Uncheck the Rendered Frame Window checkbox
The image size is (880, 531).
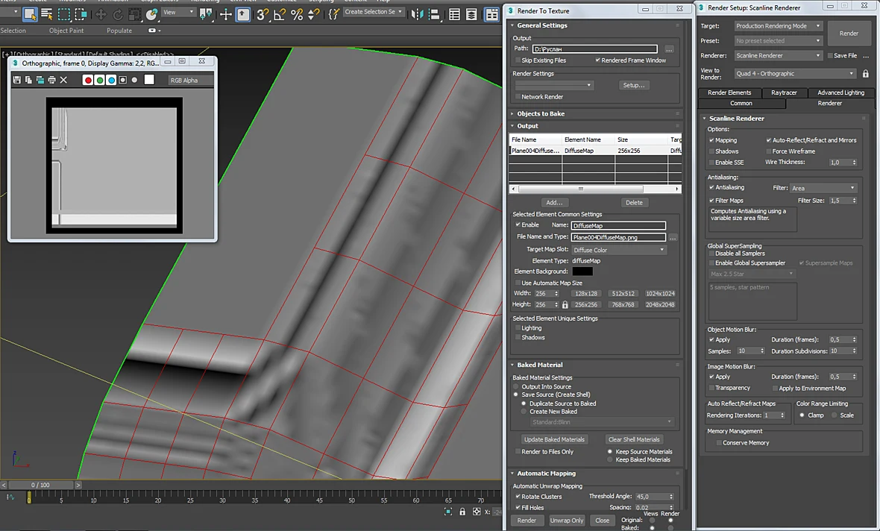coord(597,60)
